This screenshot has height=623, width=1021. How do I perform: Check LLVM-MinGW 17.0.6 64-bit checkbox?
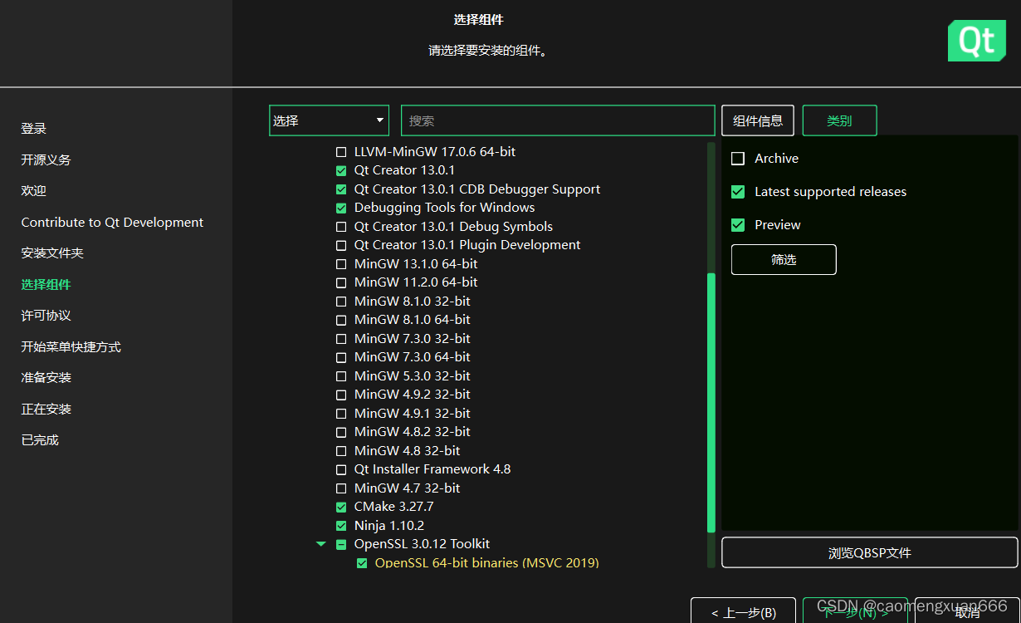click(341, 153)
